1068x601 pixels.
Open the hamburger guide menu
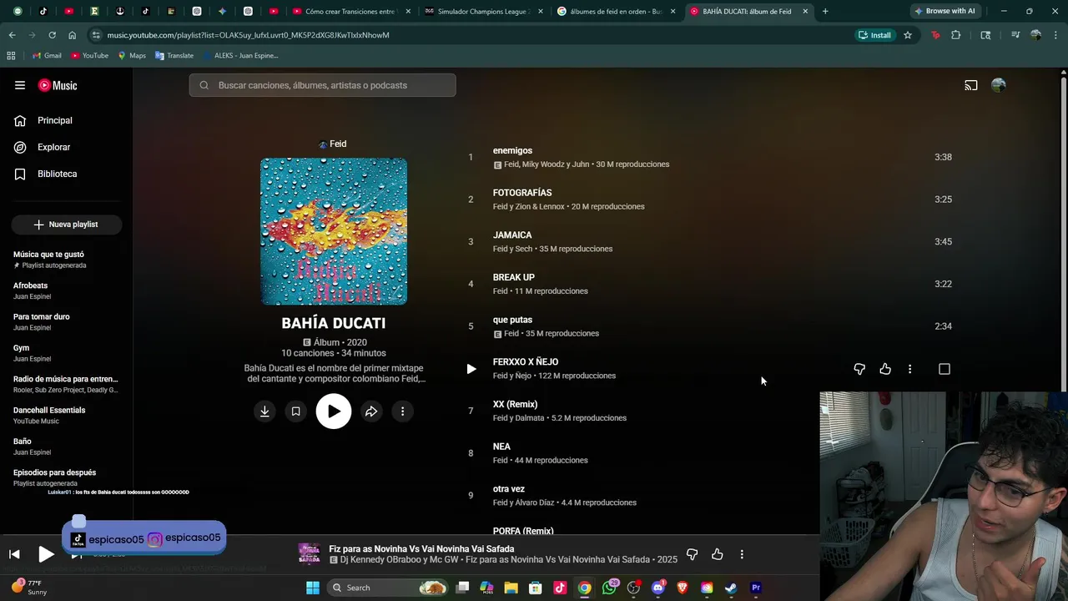(x=20, y=85)
